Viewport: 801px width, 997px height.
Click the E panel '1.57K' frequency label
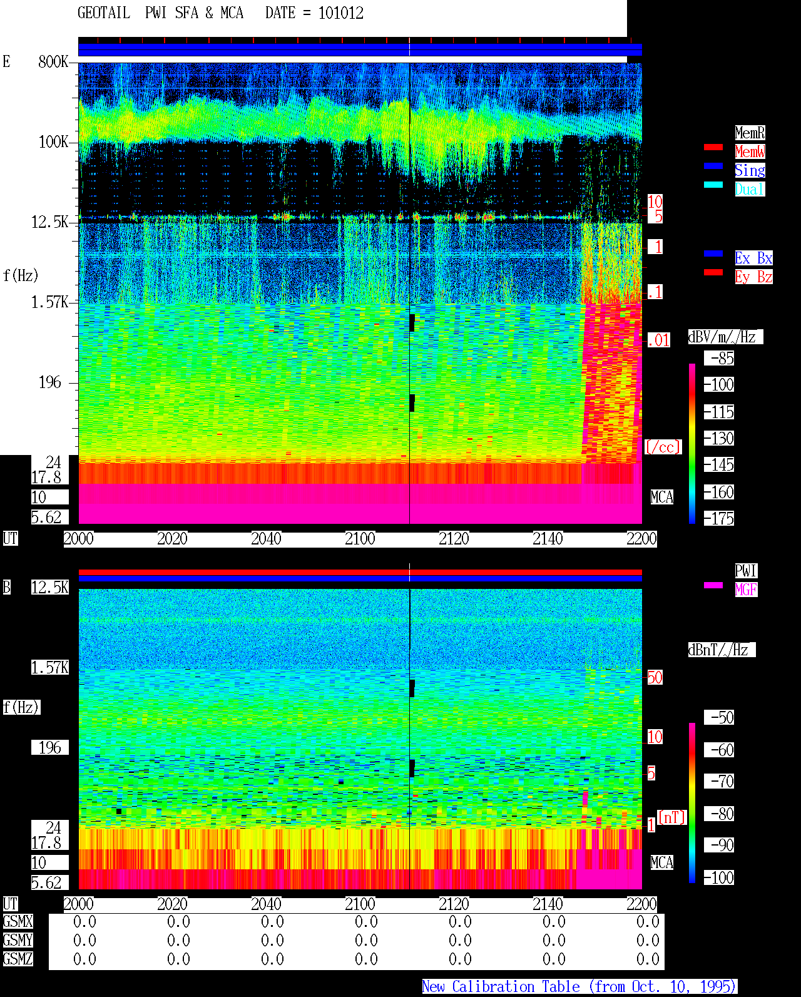[x=50, y=302]
